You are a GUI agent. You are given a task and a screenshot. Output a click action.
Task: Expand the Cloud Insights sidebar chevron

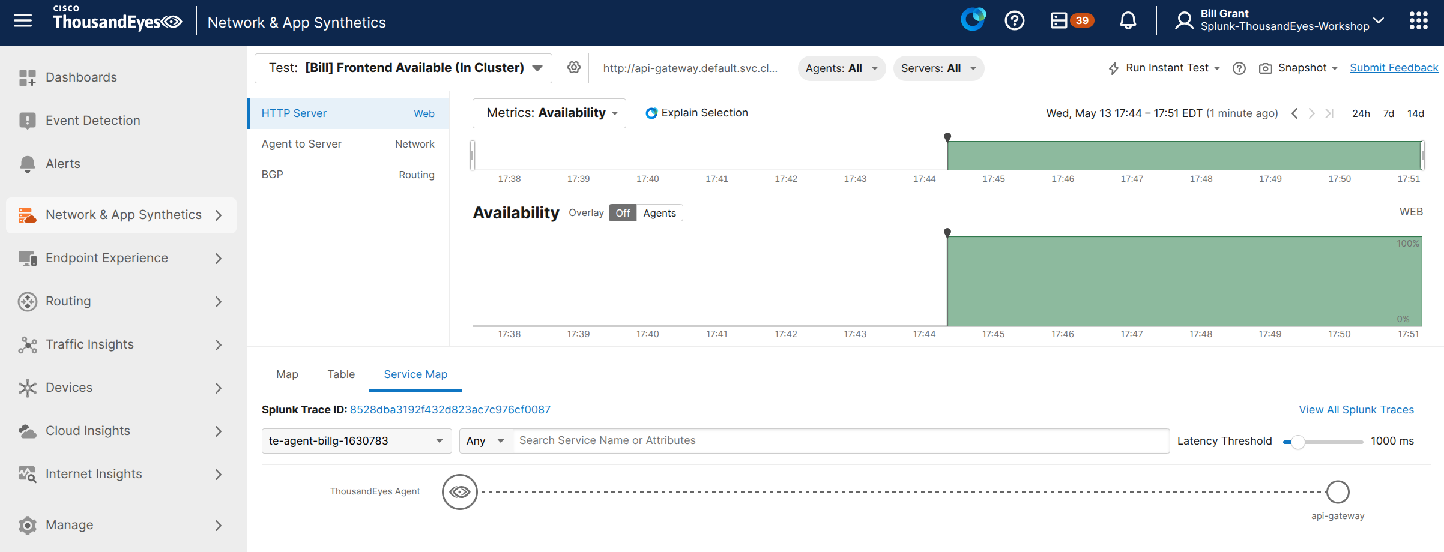pyautogui.click(x=219, y=431)
